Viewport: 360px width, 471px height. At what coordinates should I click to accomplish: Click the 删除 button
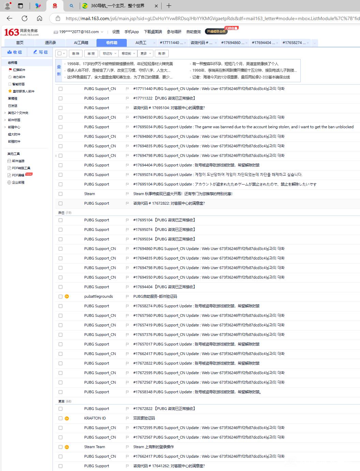point(76,54)
